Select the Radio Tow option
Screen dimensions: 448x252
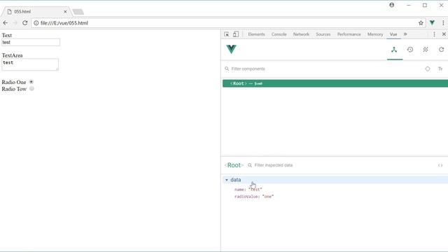(x=31, y=89)
